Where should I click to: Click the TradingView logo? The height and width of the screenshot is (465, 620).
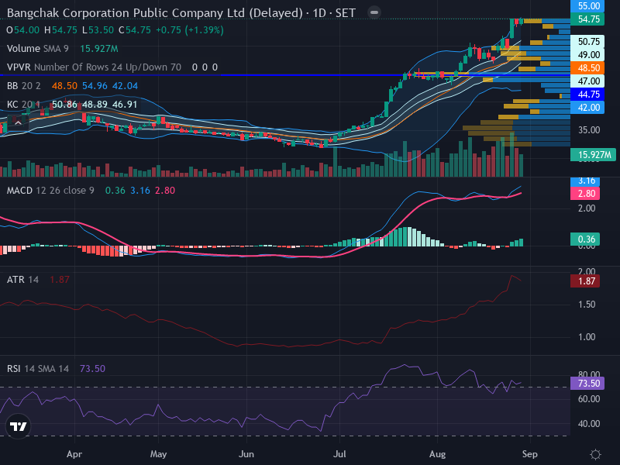(18, 426)
